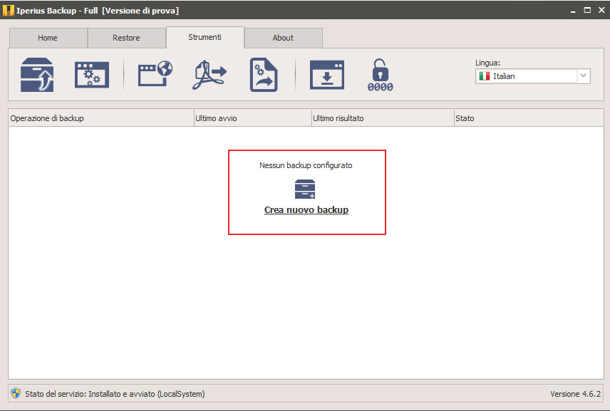Click the document with gears export icon
Viewport: 610px width, 411px height.
pos(264,75)
